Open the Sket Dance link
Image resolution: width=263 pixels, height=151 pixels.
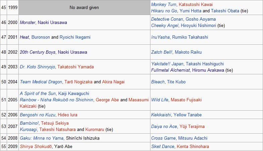(x=163, y=147)
